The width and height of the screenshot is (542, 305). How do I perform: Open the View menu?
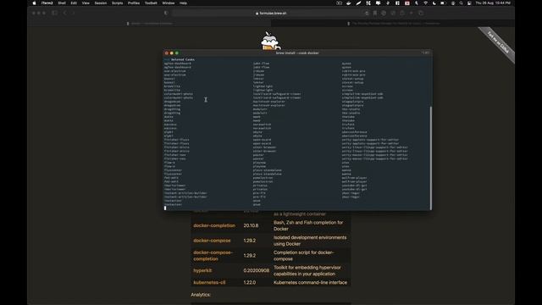[86, 3]
